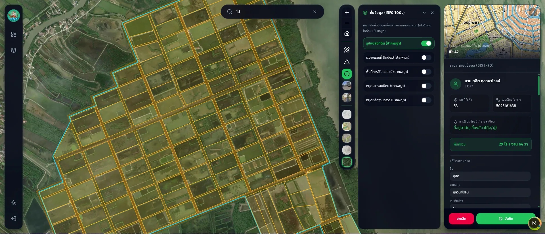Clear the search box with the X
This screenshot has width=545, height=234.
(315, 12)
